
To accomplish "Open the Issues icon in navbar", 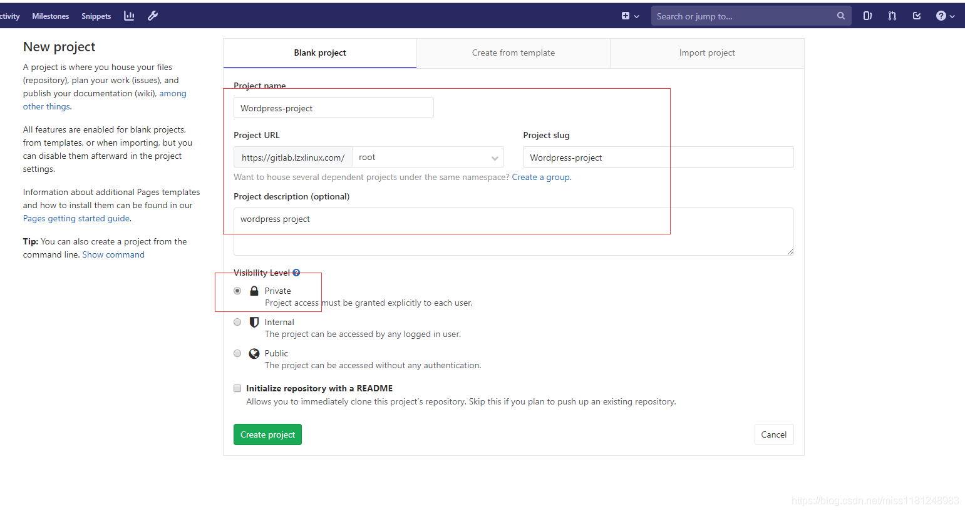I will (x=867, y=16).
